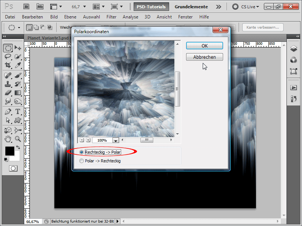Viewport: 302px width, 226px height.
Task: Open the Actions panel play icon
Action: [293, 88]
